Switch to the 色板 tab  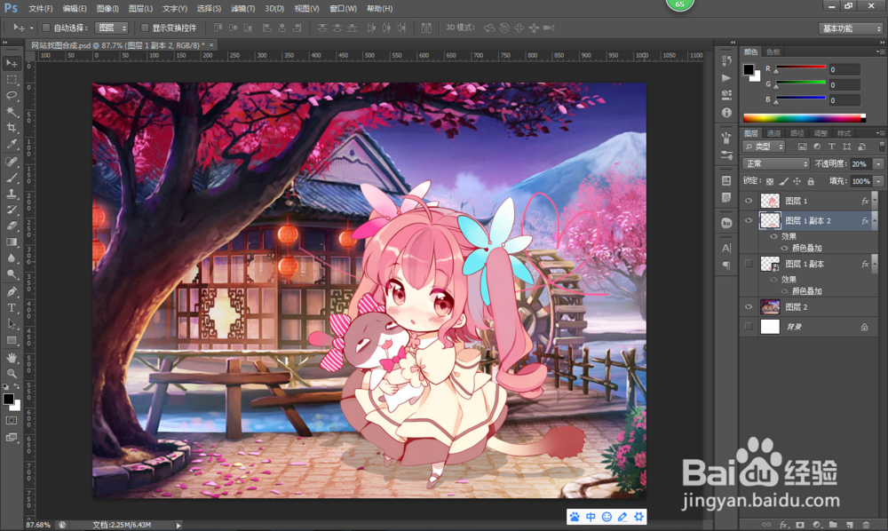pyautogui.click(x=773, y=52)
